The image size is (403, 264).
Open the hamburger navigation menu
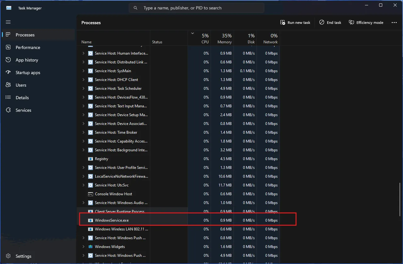(x=8, y=22)
